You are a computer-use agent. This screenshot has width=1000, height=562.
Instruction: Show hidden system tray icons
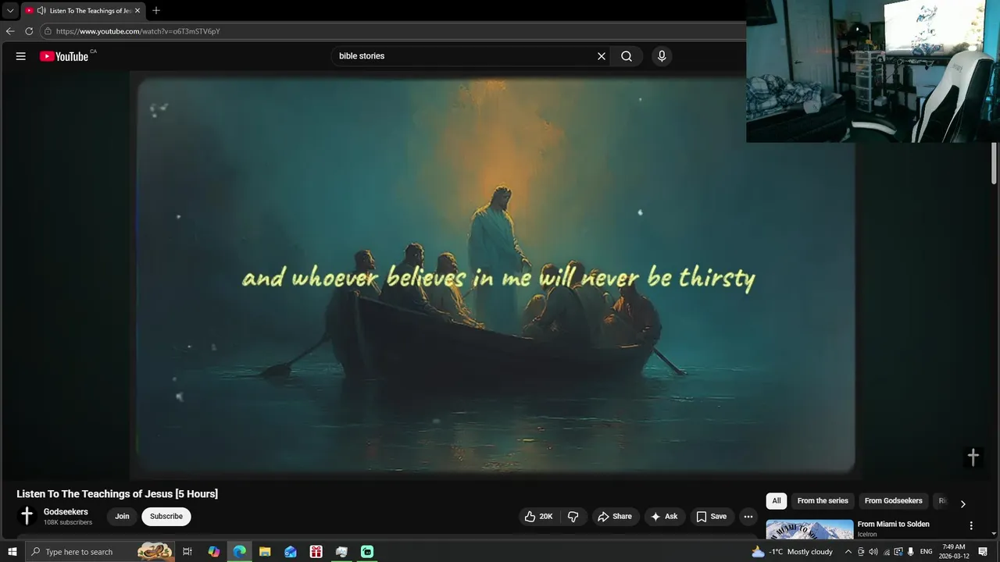pyautogui.click(x=848, y=552)
